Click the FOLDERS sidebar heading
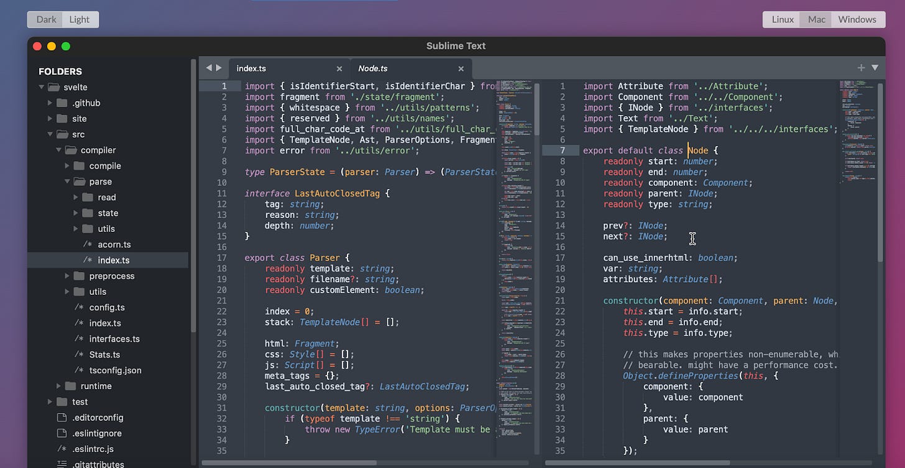905x468 pixels. pyautogui.click(x=60, y=71)
